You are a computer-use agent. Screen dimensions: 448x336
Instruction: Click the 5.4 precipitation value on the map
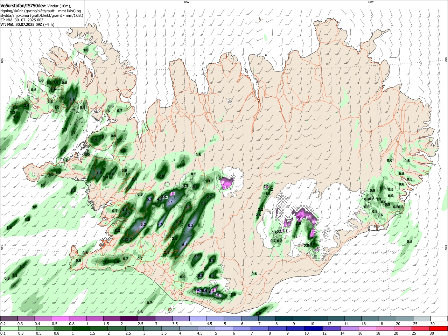(185, 245)
